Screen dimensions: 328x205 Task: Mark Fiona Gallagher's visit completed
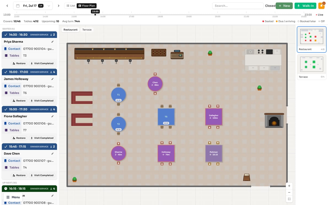(42, 138)
